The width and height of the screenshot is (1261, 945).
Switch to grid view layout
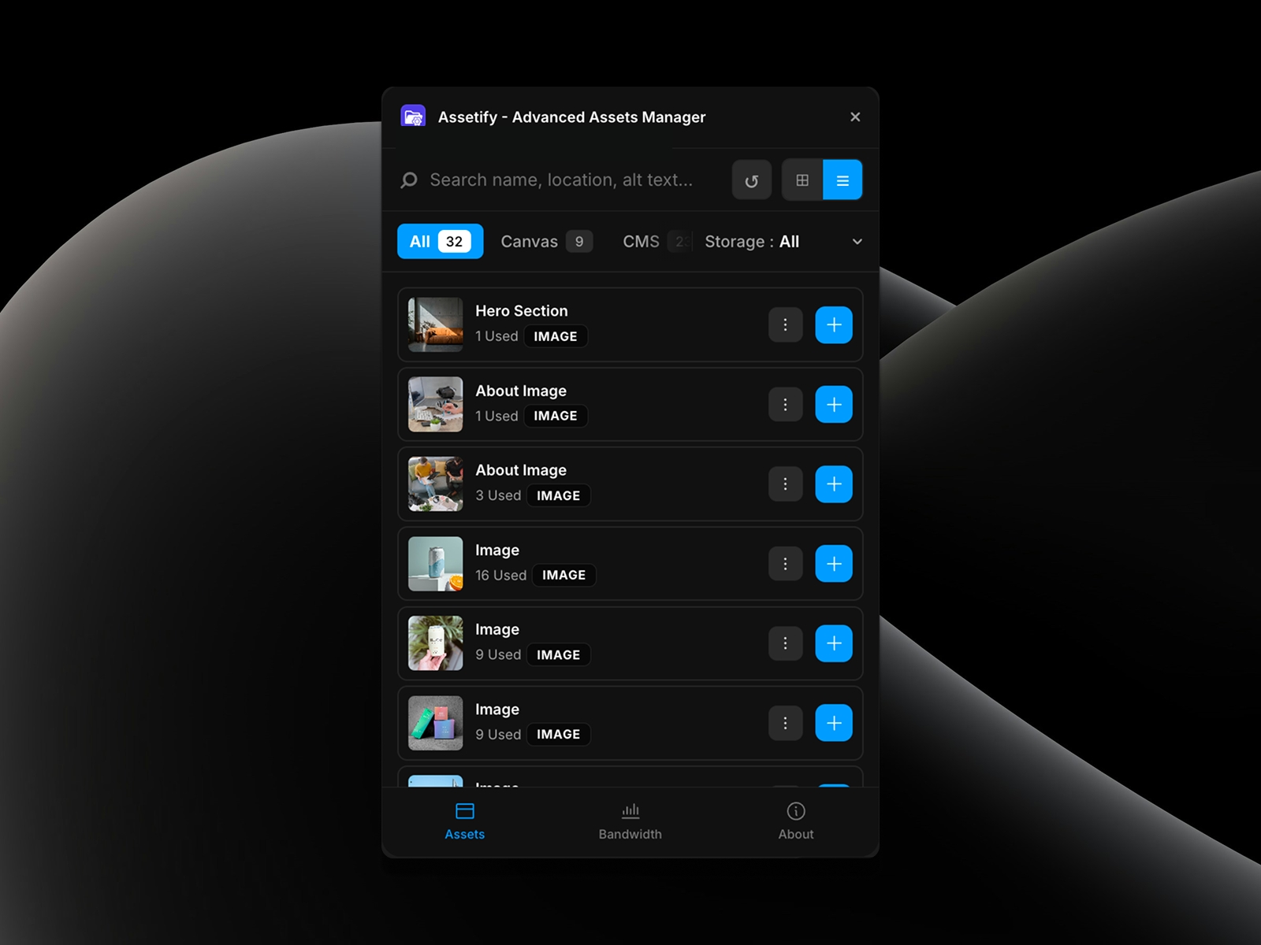point(802,180)
